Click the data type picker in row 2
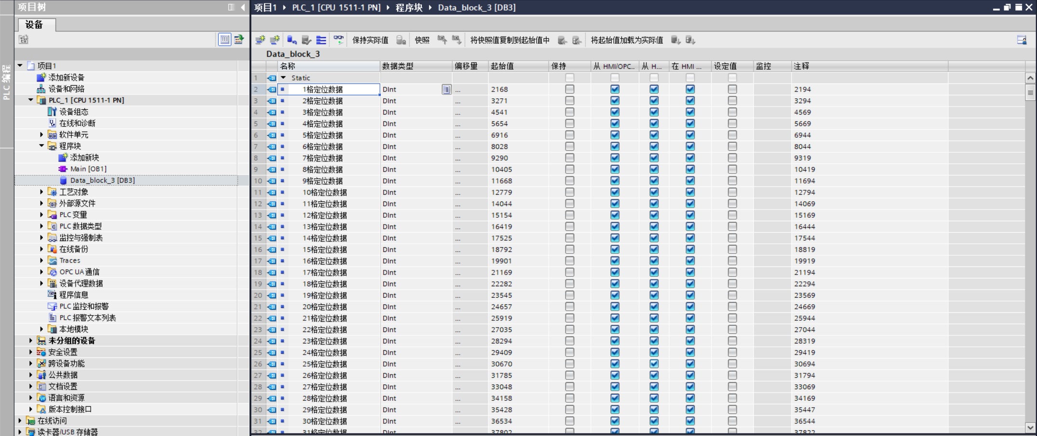1037x436 pixels. point(446,90)
